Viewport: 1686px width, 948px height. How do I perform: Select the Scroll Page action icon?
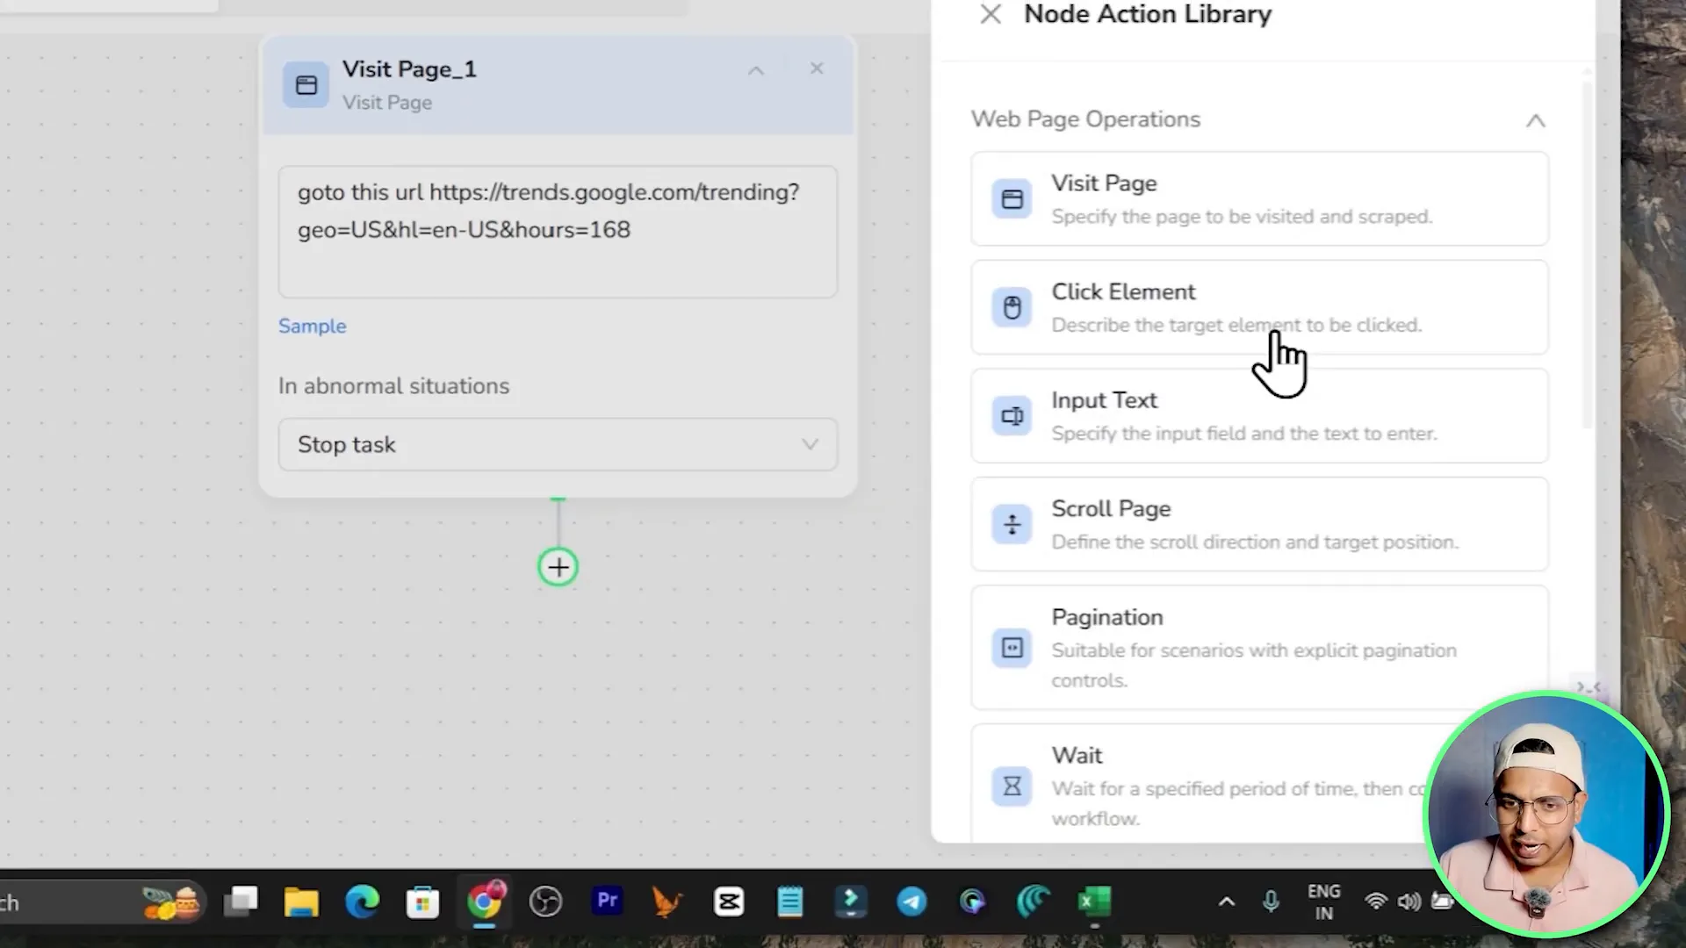1012,523
